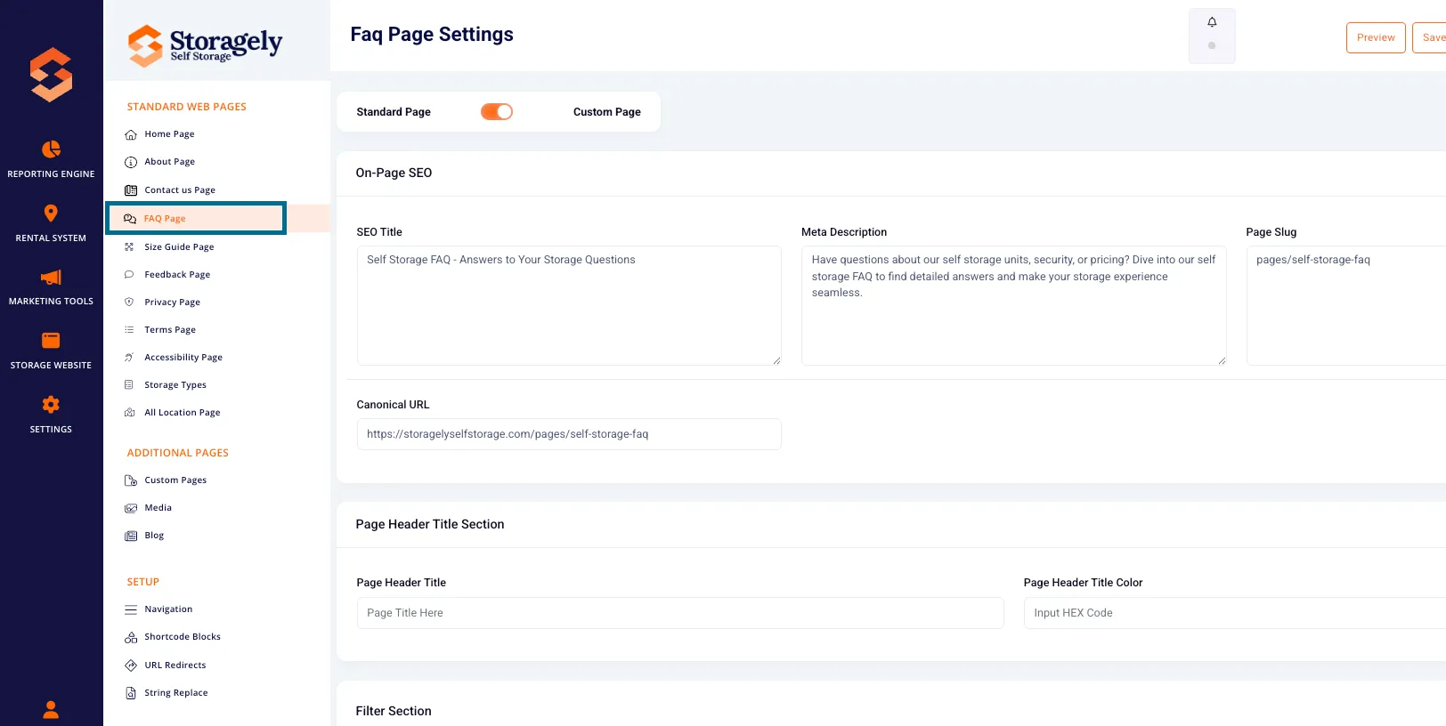Viewport: 1446px width, 726px height.
Task: Toggle the Standard/Custom Page switch
Action: click(x=497, y=112)
